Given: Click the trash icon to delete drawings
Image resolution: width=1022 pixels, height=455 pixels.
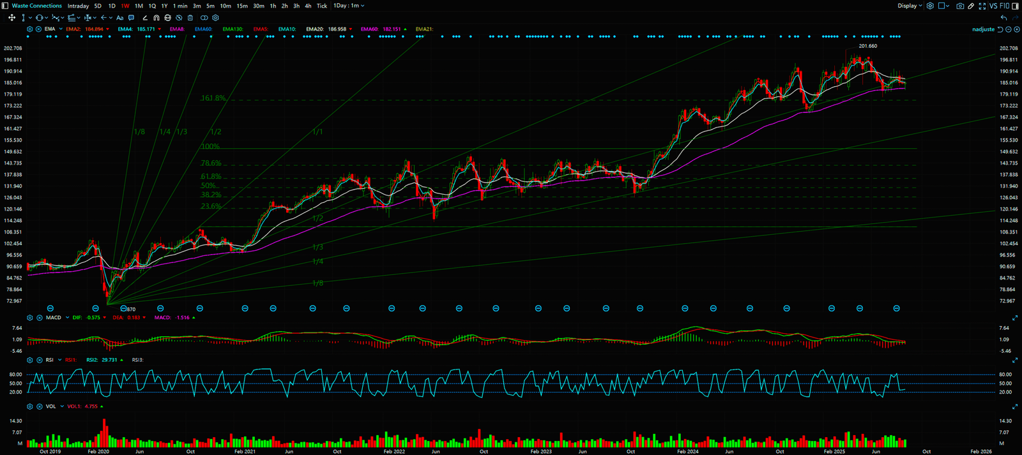Looking at the screenshot, I should (x=190, y=18).
